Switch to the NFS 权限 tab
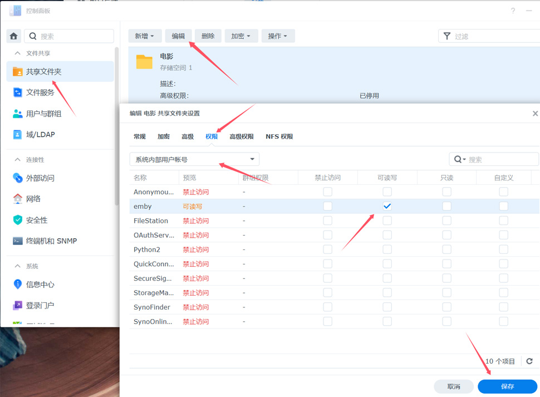The image size is (540, 397). pyautogui.click(x=279, y=136)
